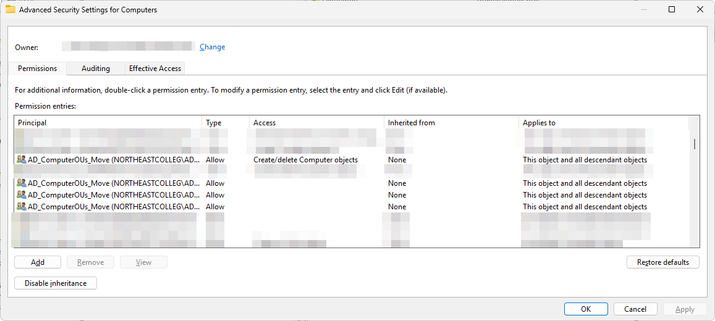Click the Restore defaults button
The width and height of the screenshot is (715, 321).
pos(662,262)
